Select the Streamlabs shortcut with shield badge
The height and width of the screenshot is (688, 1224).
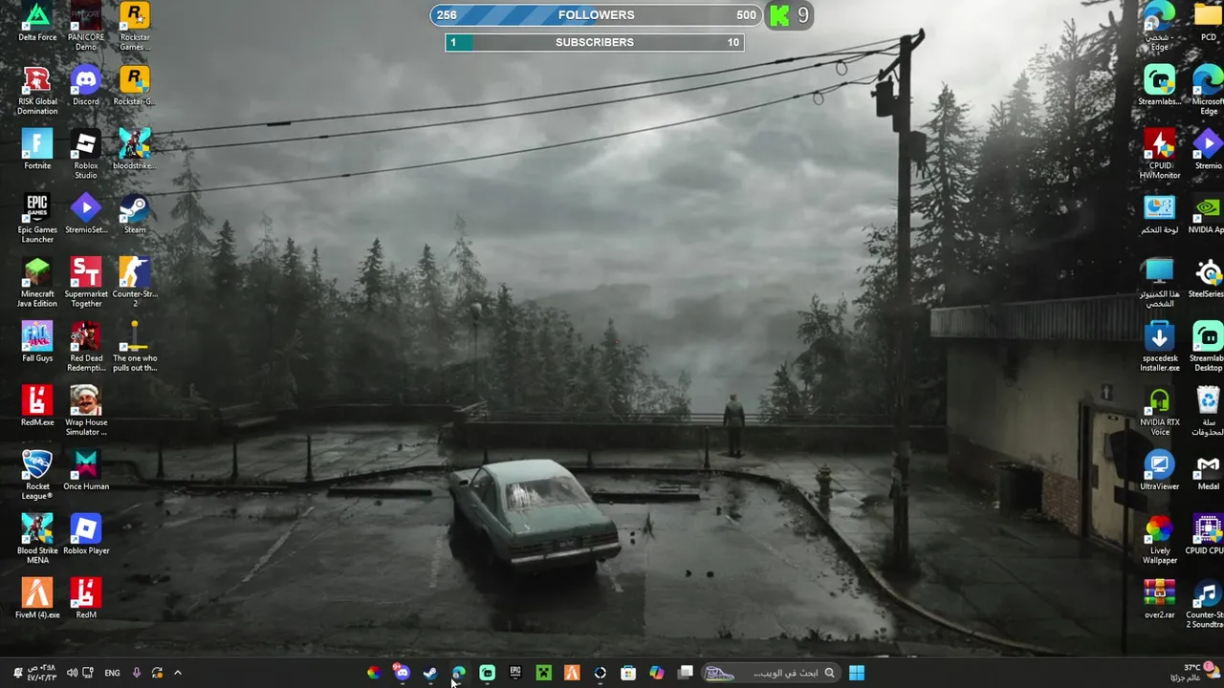coord(1159,86)
